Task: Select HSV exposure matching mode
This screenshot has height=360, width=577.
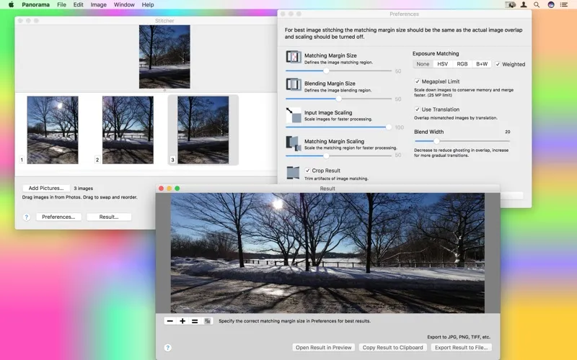Action: pos(442,64)
